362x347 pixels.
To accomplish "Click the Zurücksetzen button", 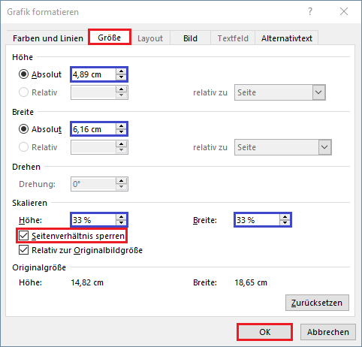I will [x=317, y=303].
